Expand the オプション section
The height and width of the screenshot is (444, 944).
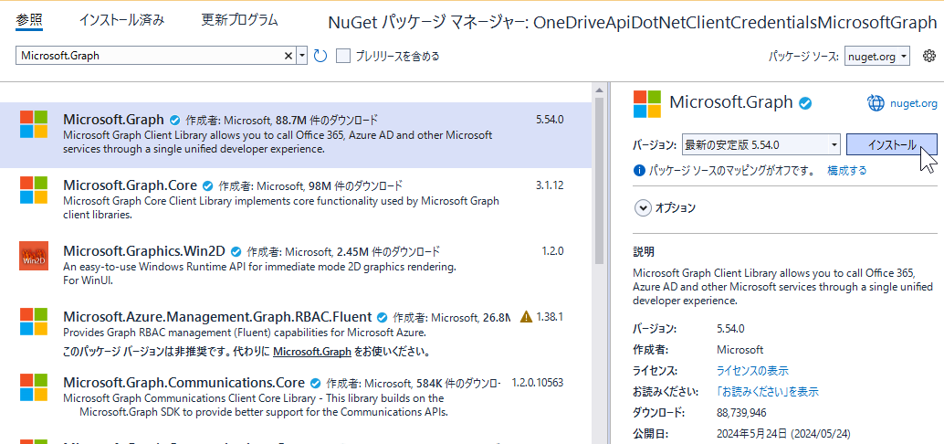[643, 208]
